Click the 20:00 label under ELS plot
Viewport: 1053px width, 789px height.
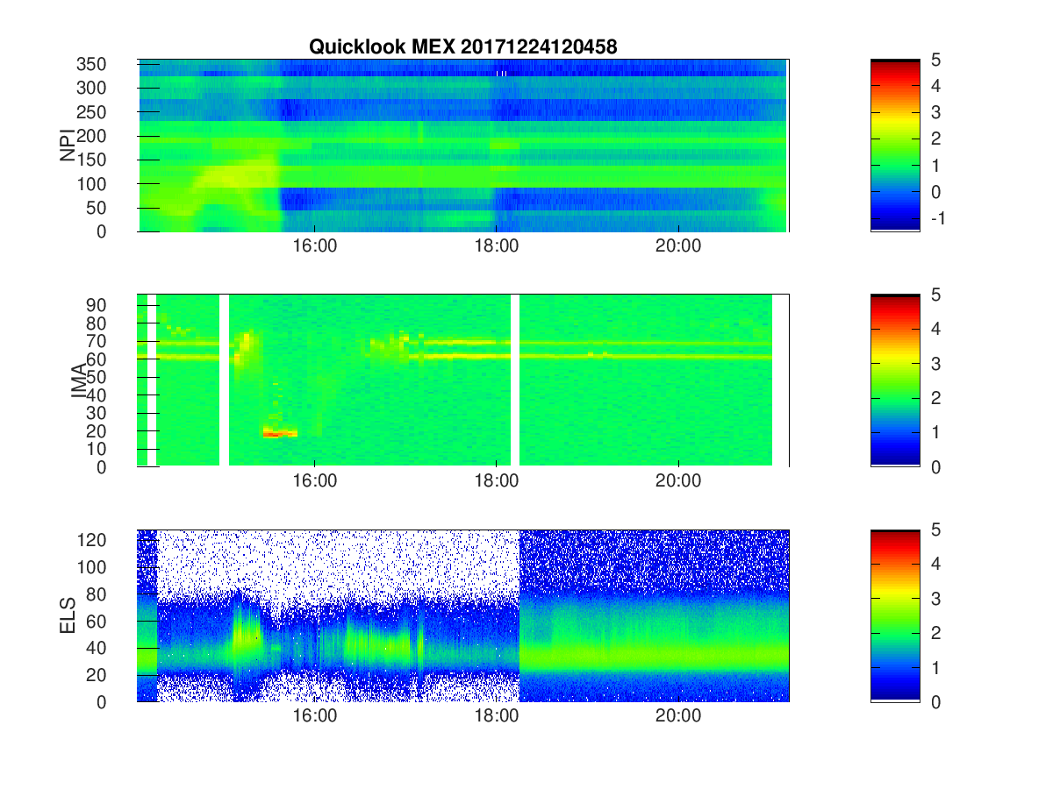(x=677, y=715)
